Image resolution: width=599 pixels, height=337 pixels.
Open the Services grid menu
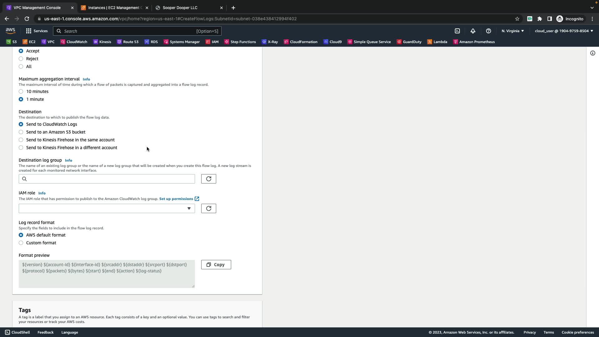[x=37, y=31]
